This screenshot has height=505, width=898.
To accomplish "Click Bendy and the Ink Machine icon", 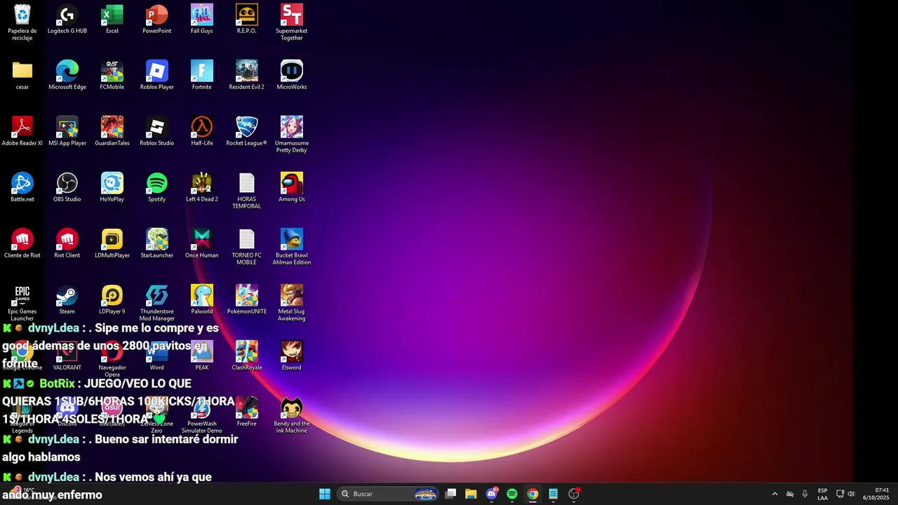I will pyautogui.click(x=292, y=415).
